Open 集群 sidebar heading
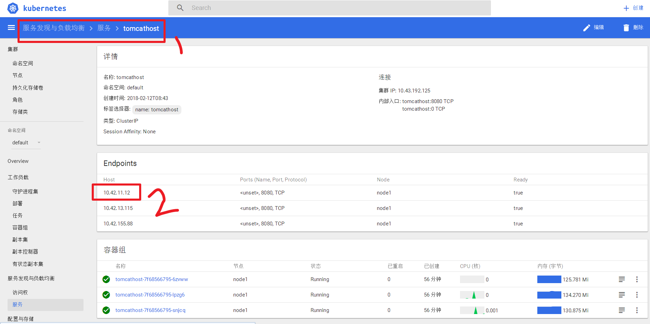 [13, 49]
